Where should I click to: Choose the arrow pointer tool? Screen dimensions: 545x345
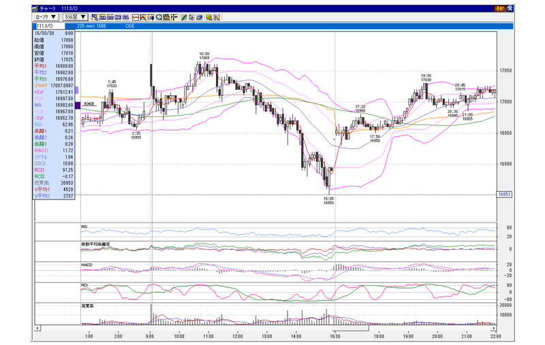[x=191, y=18]
